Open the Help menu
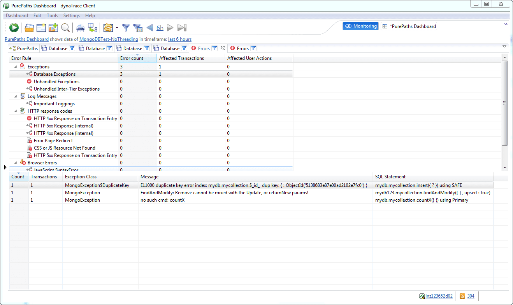 click(90, 16)
